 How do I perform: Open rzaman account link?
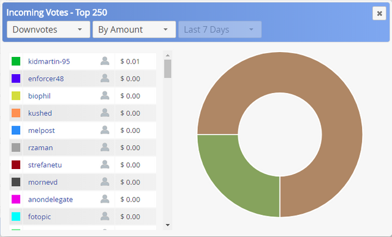40,148
